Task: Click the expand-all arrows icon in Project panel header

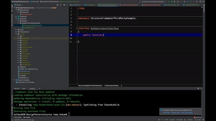Action: coord(60,5)
